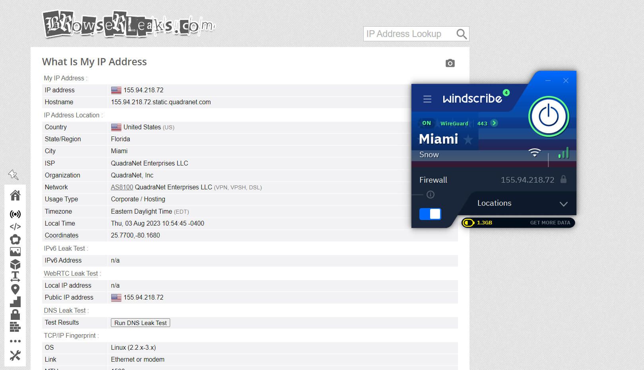Open the Coordinates link
The height and width of the screenshot is (370, 644).
pos(62,235)
